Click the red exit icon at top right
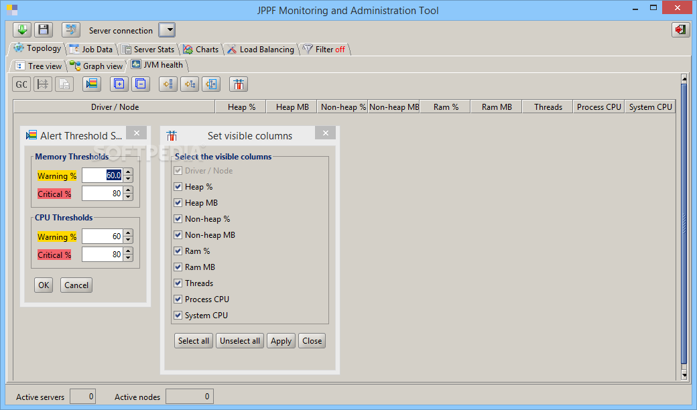Image resolution: width=697 pixels, height=410 pixels. (680, 29)
